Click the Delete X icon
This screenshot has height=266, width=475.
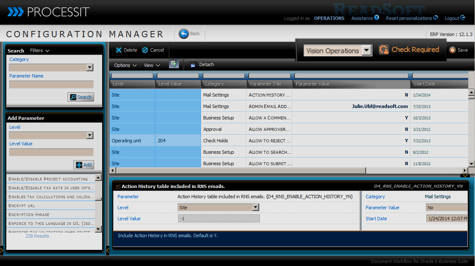tap(119, 50)
